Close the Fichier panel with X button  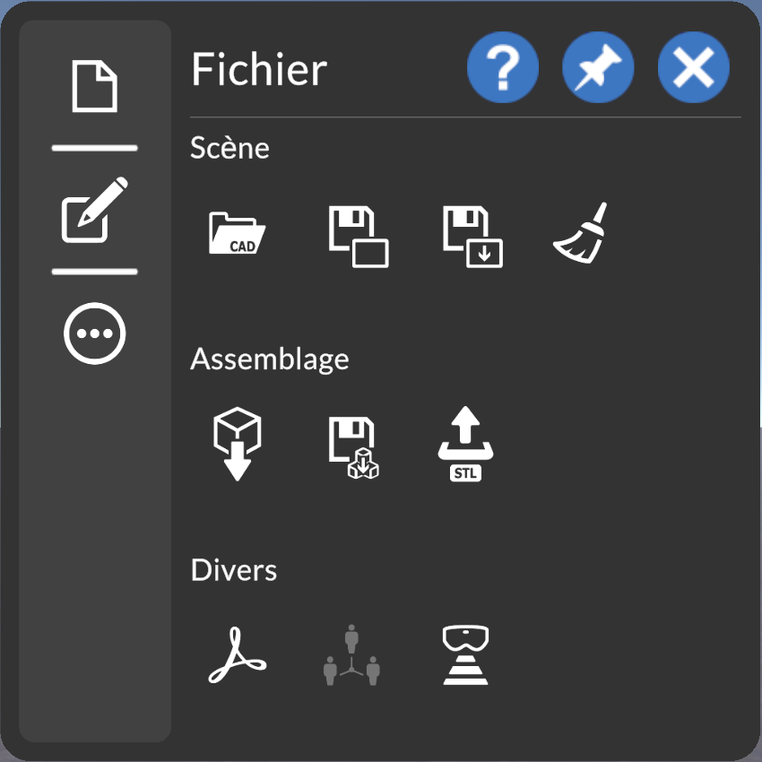pyautogui.click(x=693, y=67)
